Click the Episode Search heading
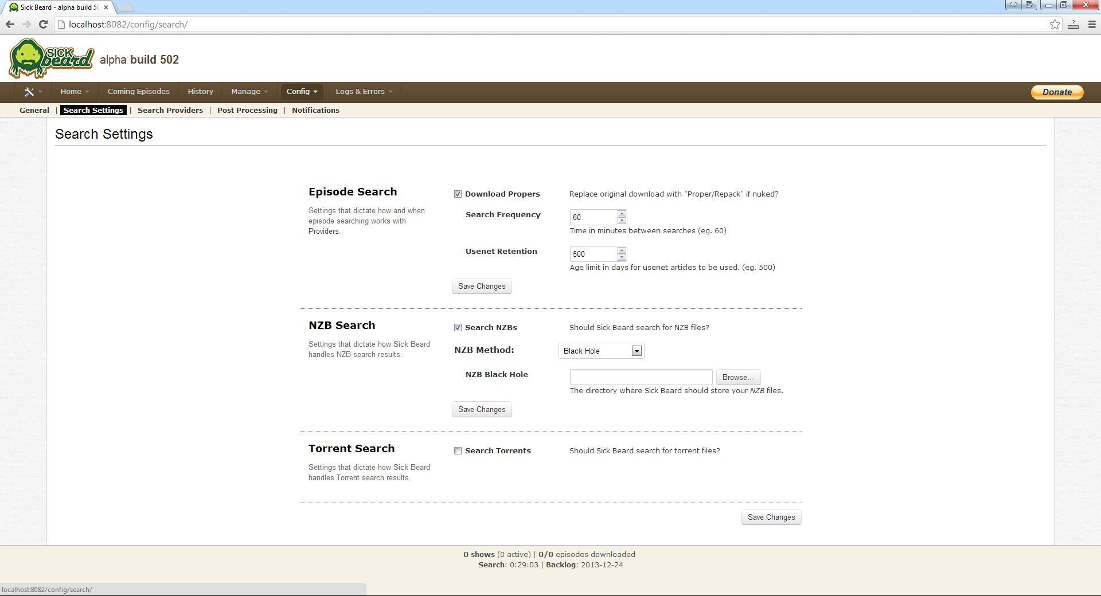Viewport: 1101px width, 596px height. (353, 192)
